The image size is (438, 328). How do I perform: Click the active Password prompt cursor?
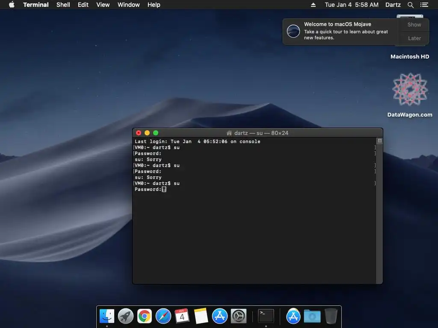pyautogui.click(x=164, y=189)
